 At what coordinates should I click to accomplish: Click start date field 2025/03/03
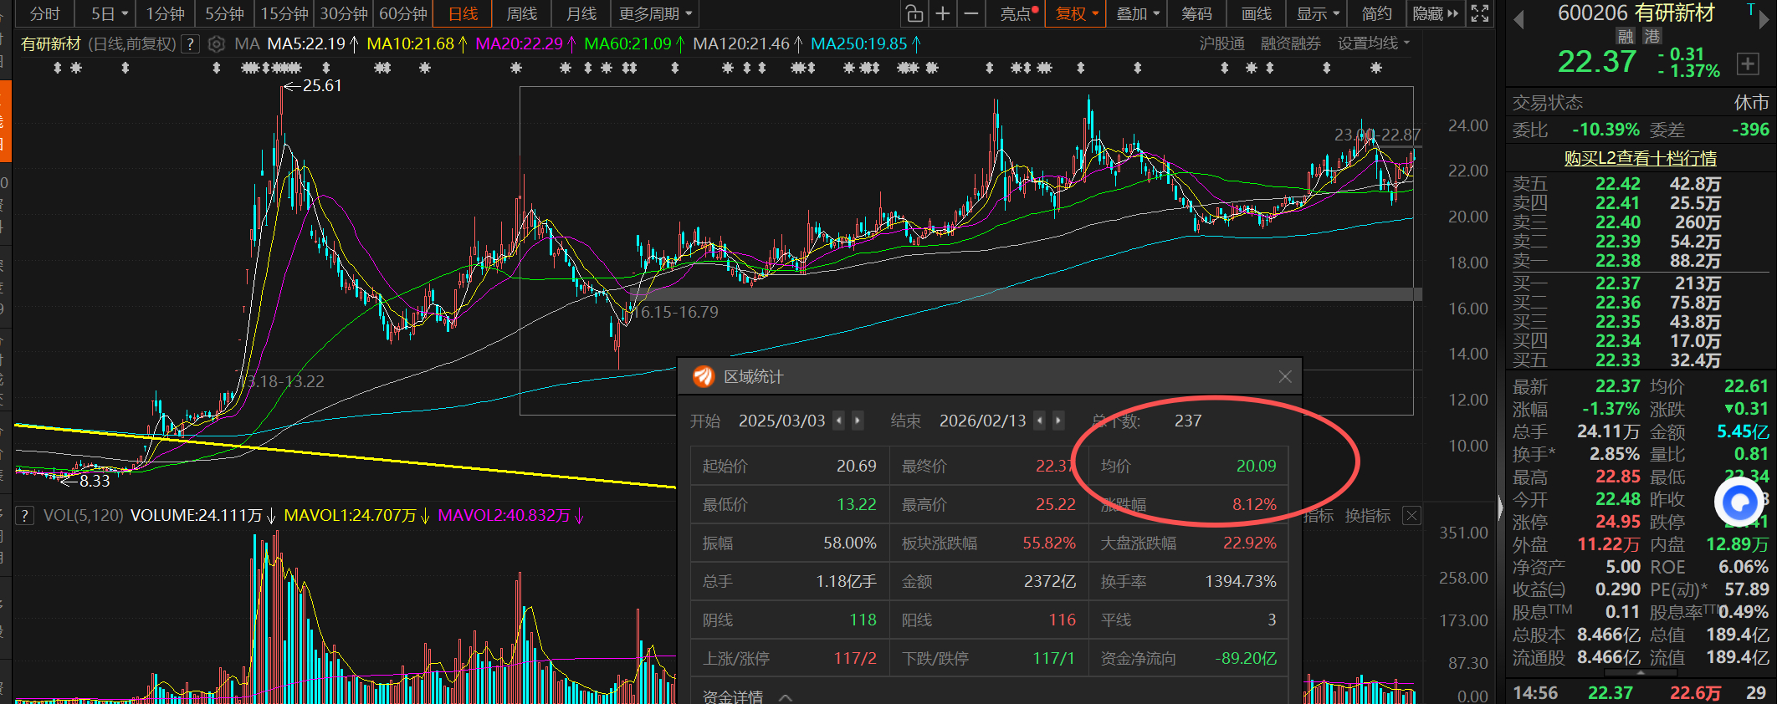781,421
